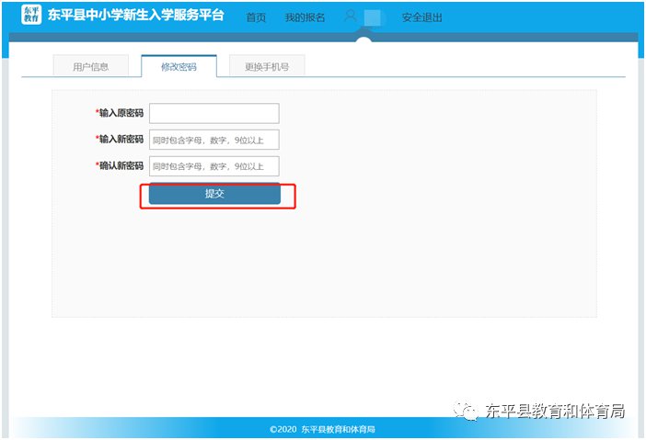Click the 输入原密码 field label
Screen dimensions: 646x440
(121, 113)
